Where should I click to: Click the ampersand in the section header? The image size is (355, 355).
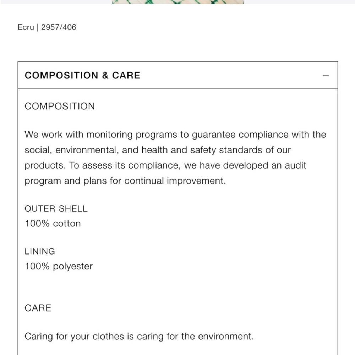(105, 75)
